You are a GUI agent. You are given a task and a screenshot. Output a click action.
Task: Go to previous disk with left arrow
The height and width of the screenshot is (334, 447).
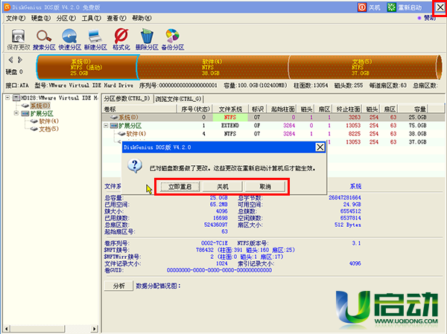click(11, 60)
